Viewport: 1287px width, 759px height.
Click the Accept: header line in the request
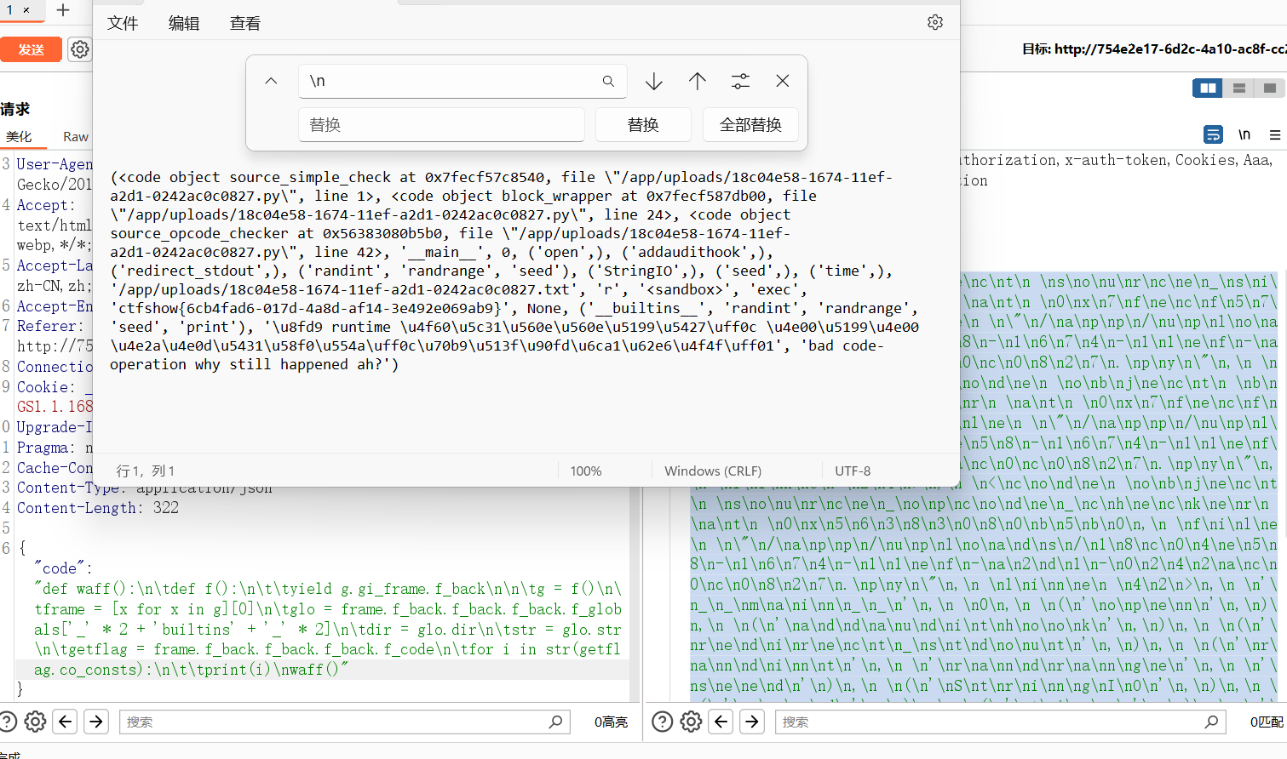(46, 205)
